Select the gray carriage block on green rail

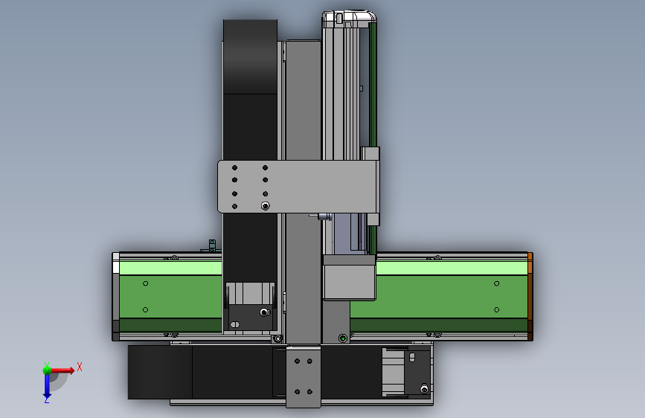click(x=349, y=277)
